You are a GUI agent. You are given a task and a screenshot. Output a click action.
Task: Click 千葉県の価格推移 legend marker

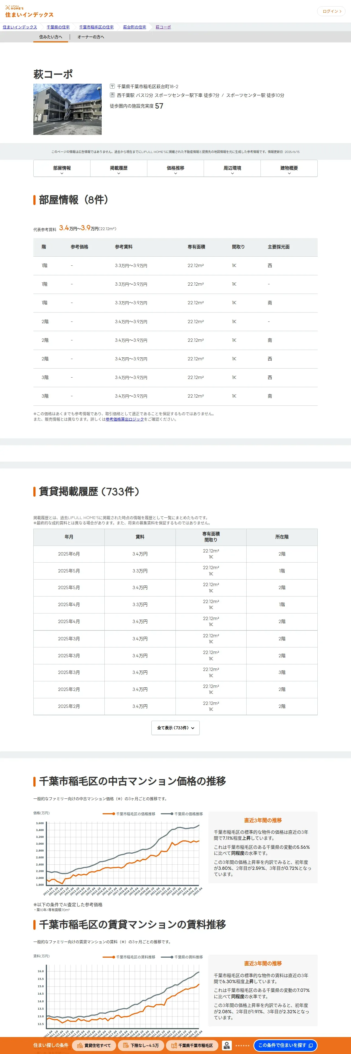pyautogui.click(x=167, y=814)
